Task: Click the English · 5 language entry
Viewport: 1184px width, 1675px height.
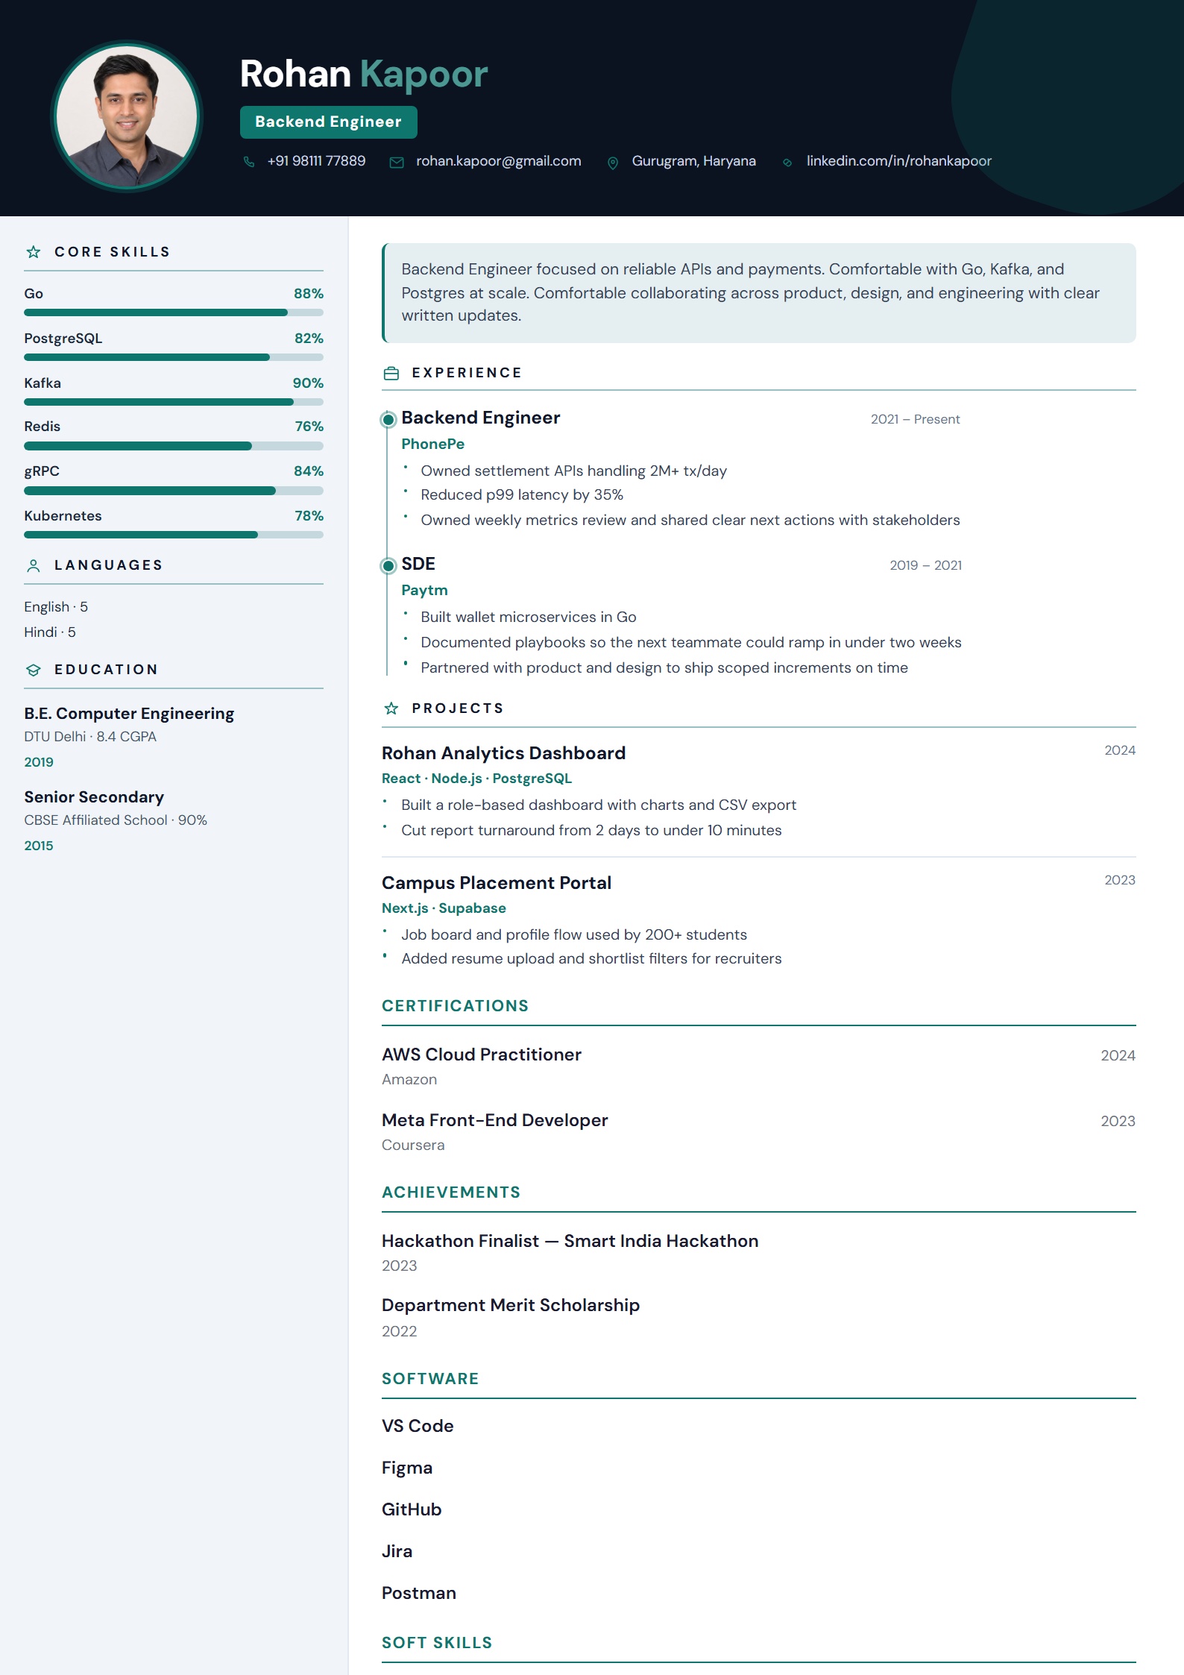Action: point(56,607)
